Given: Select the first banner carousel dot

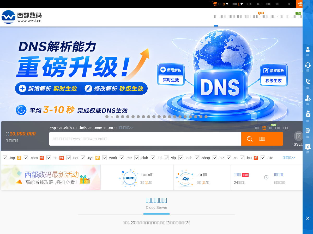Looking at the screenshot, I should click(107, 117).
